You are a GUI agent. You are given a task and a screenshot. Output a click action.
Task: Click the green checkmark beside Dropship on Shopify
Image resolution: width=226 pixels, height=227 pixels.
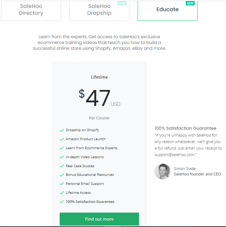pos(62,130)
